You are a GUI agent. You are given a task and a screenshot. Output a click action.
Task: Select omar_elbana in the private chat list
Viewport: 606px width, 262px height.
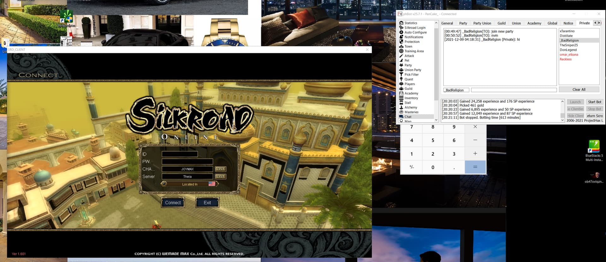pos(569,55)
